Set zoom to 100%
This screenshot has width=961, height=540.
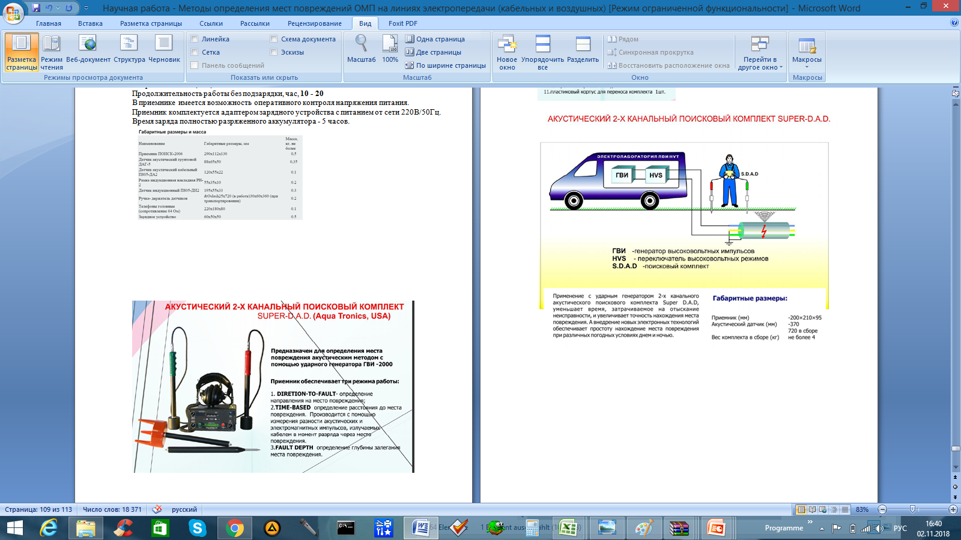pos(390,49)
